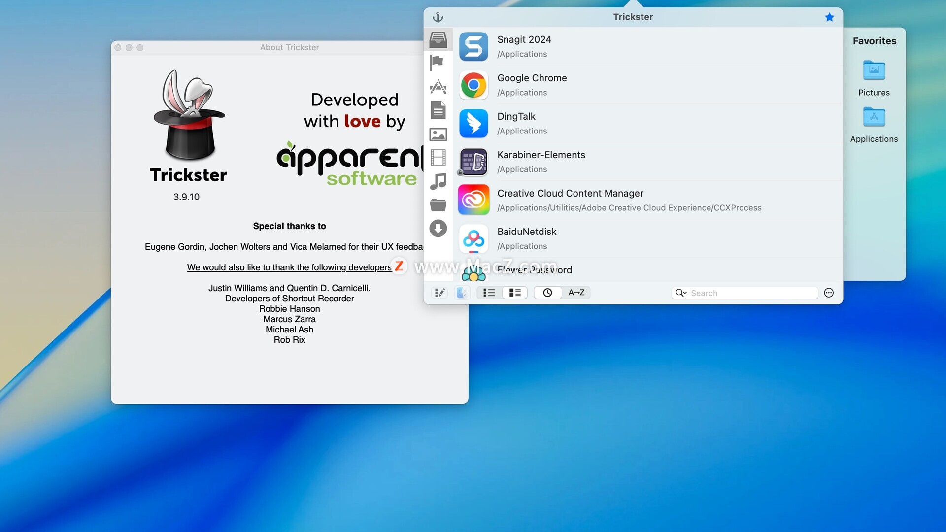Open DingTalk app icon
This screenshot has height=532, width=946.
(x=473, y=123)
